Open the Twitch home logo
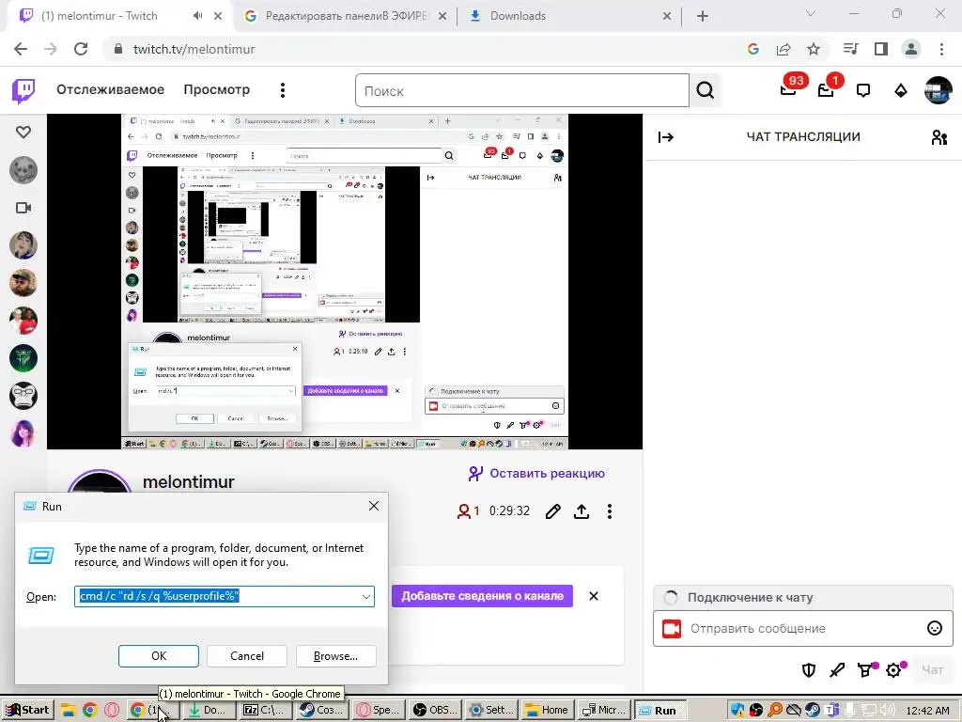Viewport: 962px width, 722px height. (x=23, y=91)
